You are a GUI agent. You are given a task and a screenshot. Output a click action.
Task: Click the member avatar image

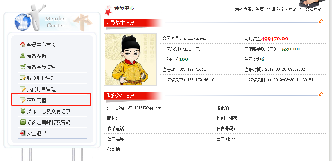click(x=130, y=59)
